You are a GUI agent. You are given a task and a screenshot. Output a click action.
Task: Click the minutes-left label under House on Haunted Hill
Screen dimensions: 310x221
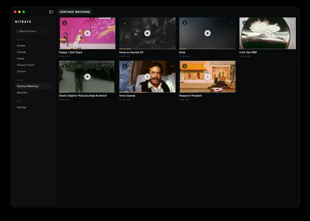pos(125,57)
